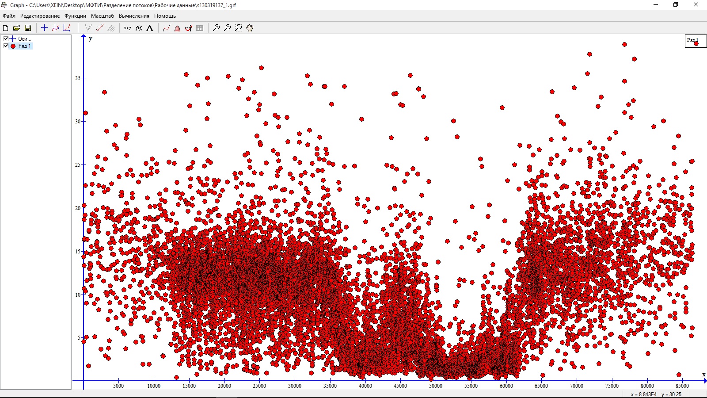
Task: Minimize the Graph window
Action: point(656,5)
